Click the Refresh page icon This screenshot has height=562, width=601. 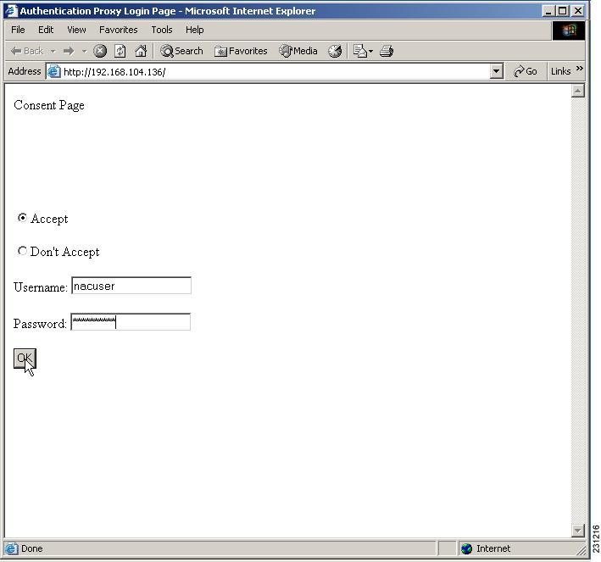tap(120, 51)
